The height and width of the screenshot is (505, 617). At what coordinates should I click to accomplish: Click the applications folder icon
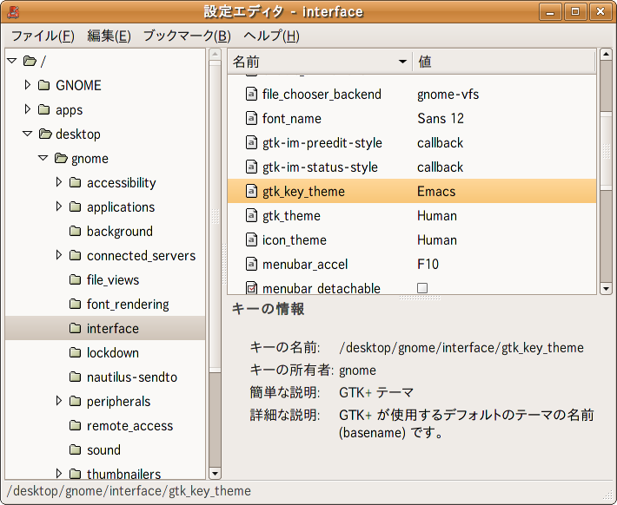pyautogui.click(x=75, y=207)
